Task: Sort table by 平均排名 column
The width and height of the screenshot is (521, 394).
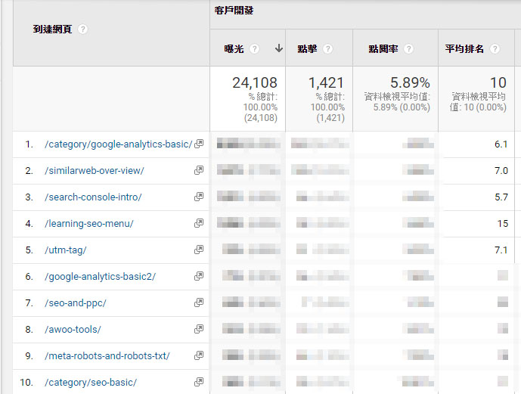Action: click(465, 49)
